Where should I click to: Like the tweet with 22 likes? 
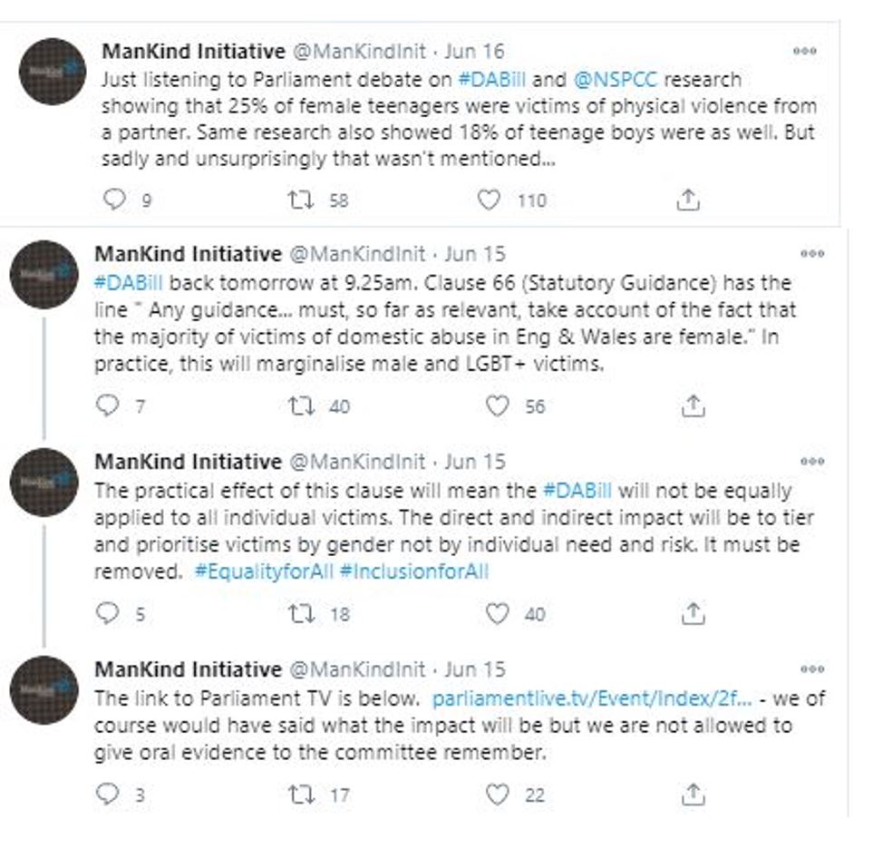pyautogui.click(x=497, y=795)
